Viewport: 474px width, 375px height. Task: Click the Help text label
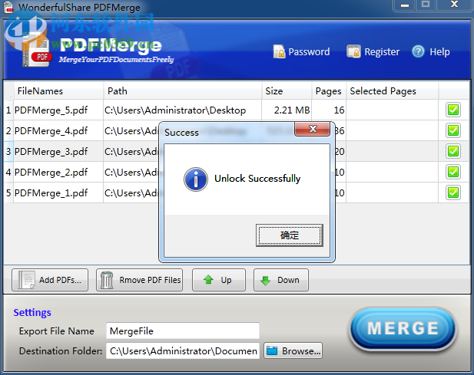tap(440, 52)
